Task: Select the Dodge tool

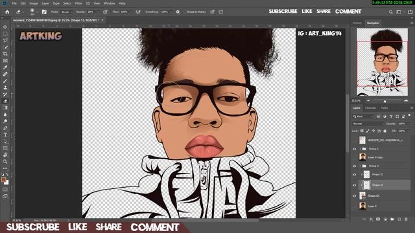Action: pyautogui.click(x=5, y=121)
